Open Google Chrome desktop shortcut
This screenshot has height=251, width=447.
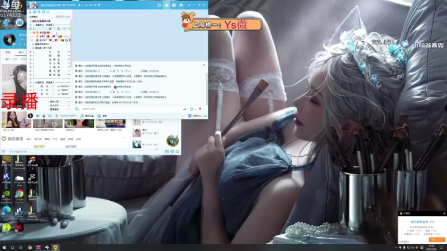tap(20, 196)
